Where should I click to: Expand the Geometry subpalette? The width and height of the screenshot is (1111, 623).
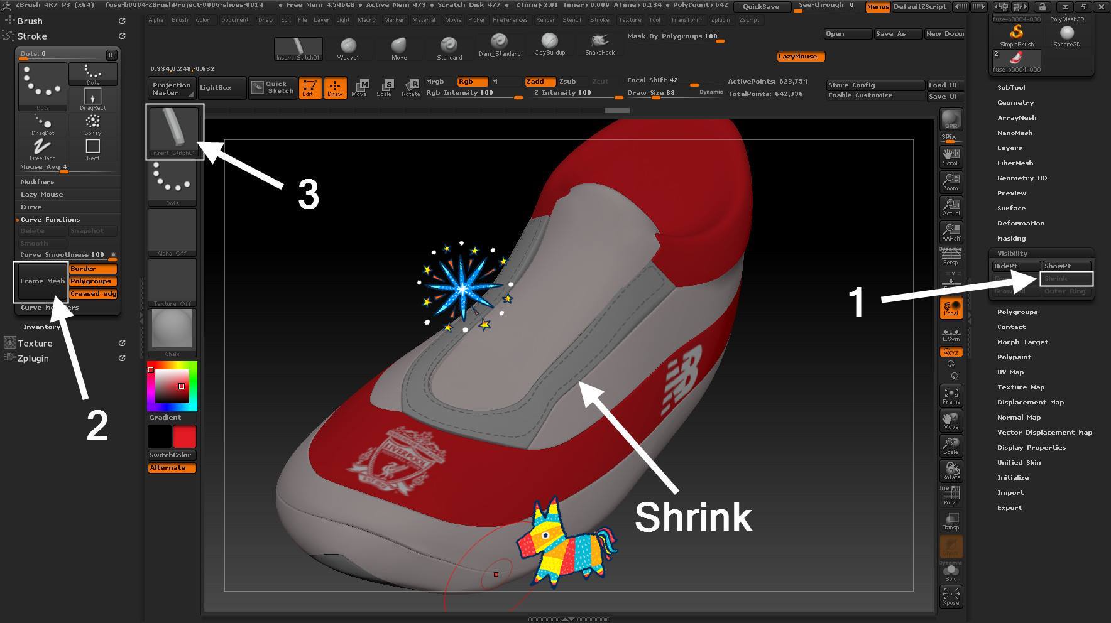(1015, 103)
